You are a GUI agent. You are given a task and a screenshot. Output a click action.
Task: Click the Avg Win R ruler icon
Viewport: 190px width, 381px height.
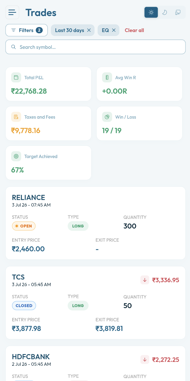tap(107, 78)
